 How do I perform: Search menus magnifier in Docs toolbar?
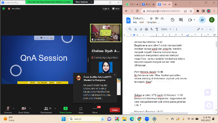point(130,29)
